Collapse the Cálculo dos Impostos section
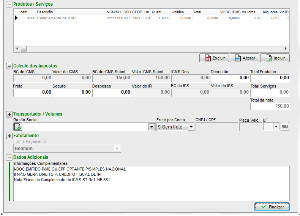This screenshot has width=300, height=216. click(x=9, y=66)
